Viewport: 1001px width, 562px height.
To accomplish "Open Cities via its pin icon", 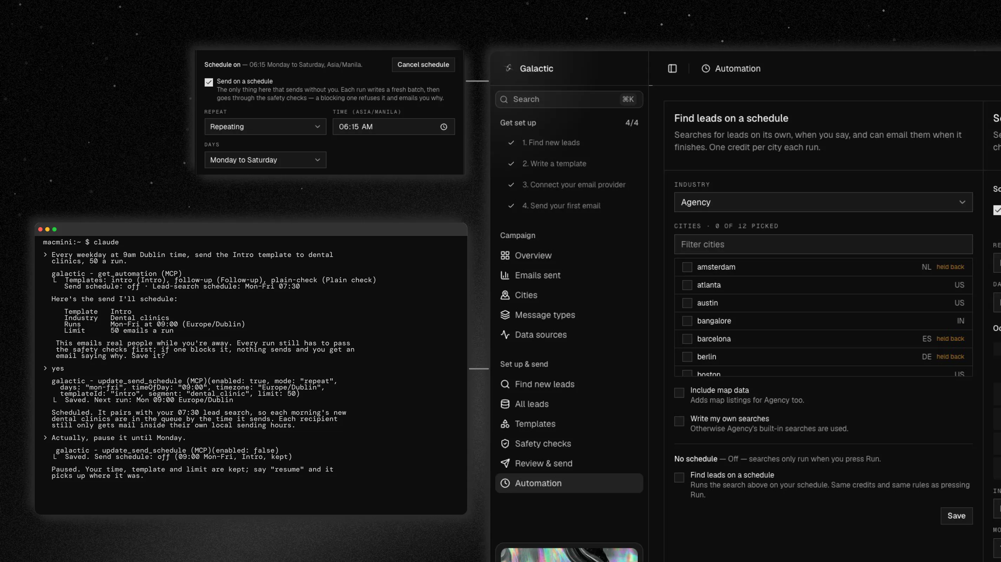I will pos(505,295).
